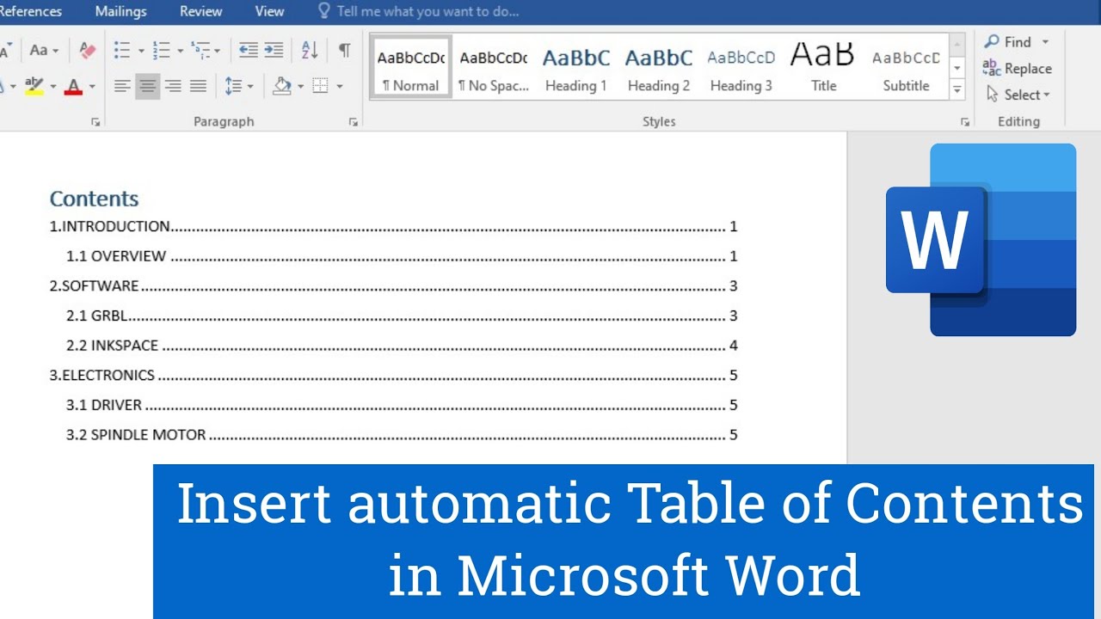1101x619 pixels.
Task: Apply the Heading 1 style
Action: [x=576, y=68]
